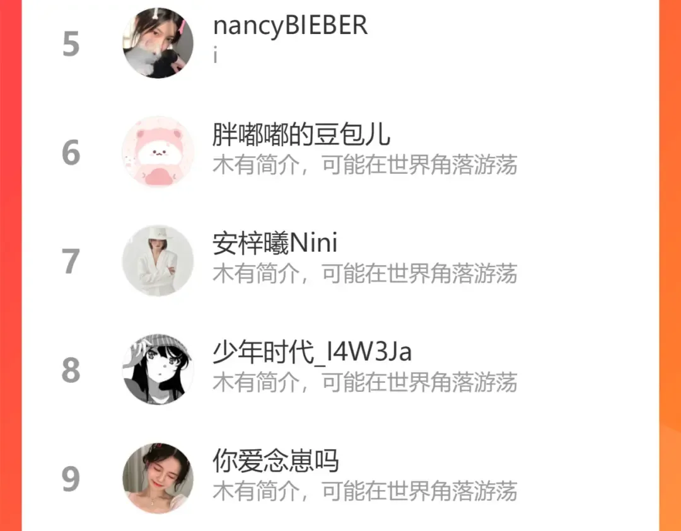This screenshot has width=681, height=531.
Task: Click the bio text under 安梓曦Nini
Action: click(x=365, y=274)
